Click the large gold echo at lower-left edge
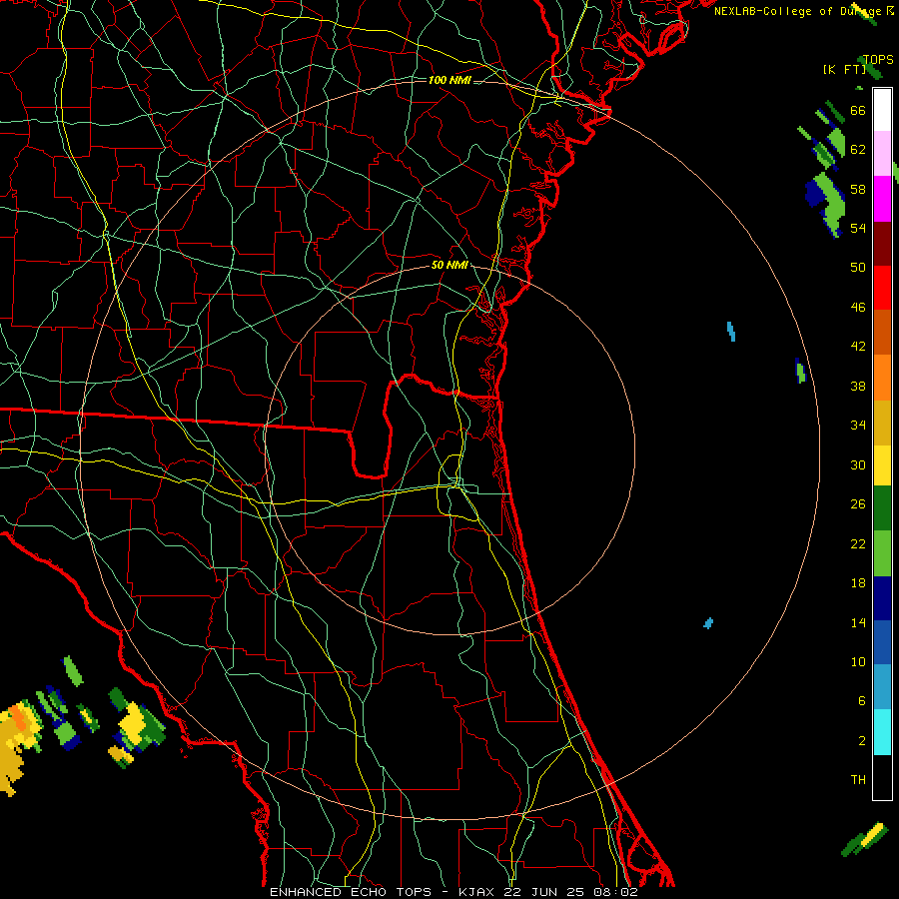Image resolution: width=899 pixels, height=899 pixels. 16,745
